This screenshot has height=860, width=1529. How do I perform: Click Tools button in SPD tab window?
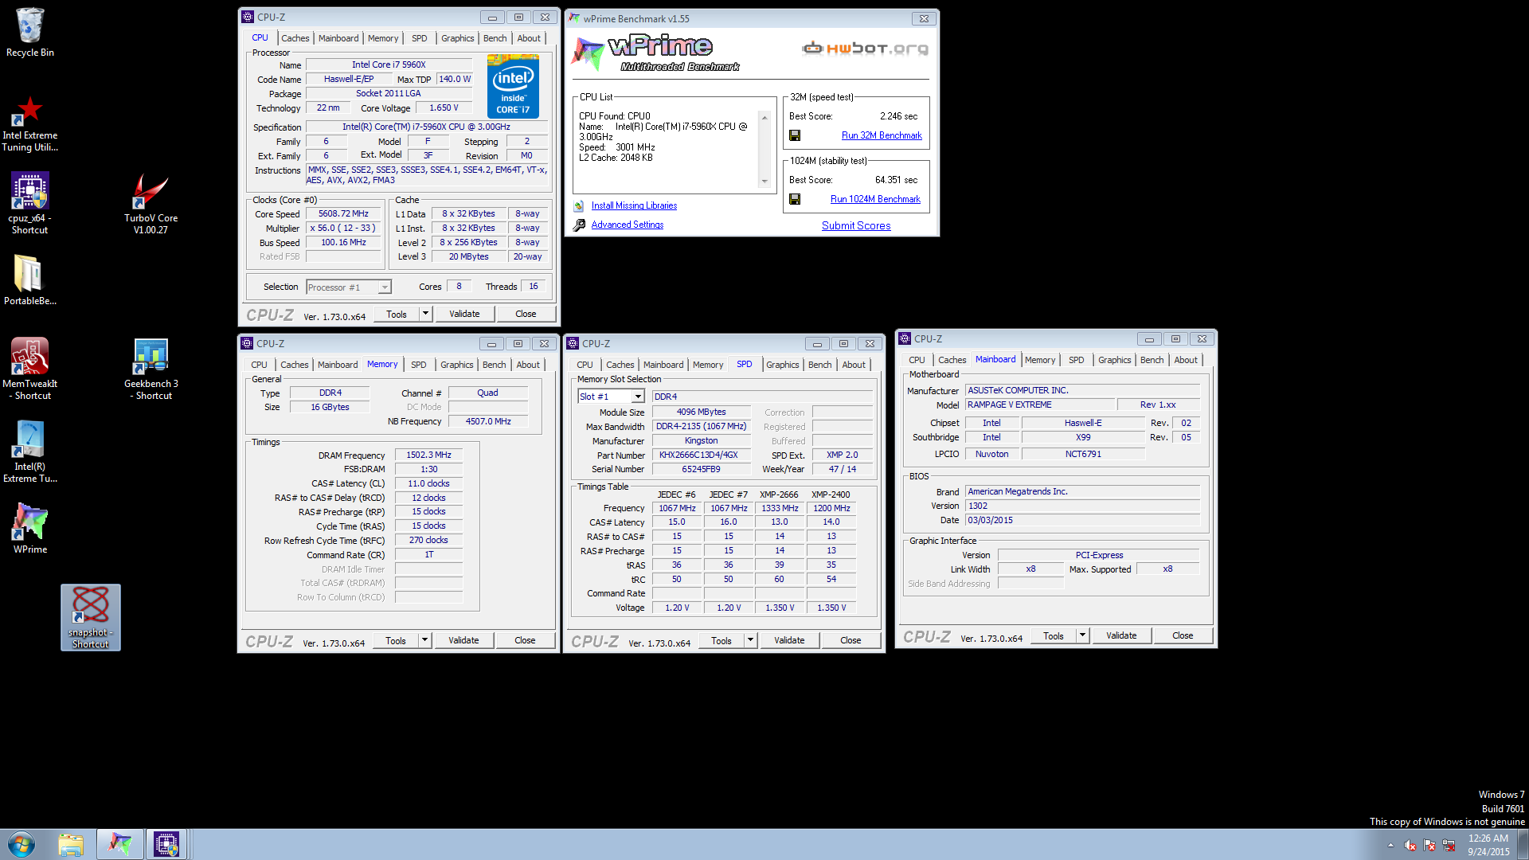721,640
